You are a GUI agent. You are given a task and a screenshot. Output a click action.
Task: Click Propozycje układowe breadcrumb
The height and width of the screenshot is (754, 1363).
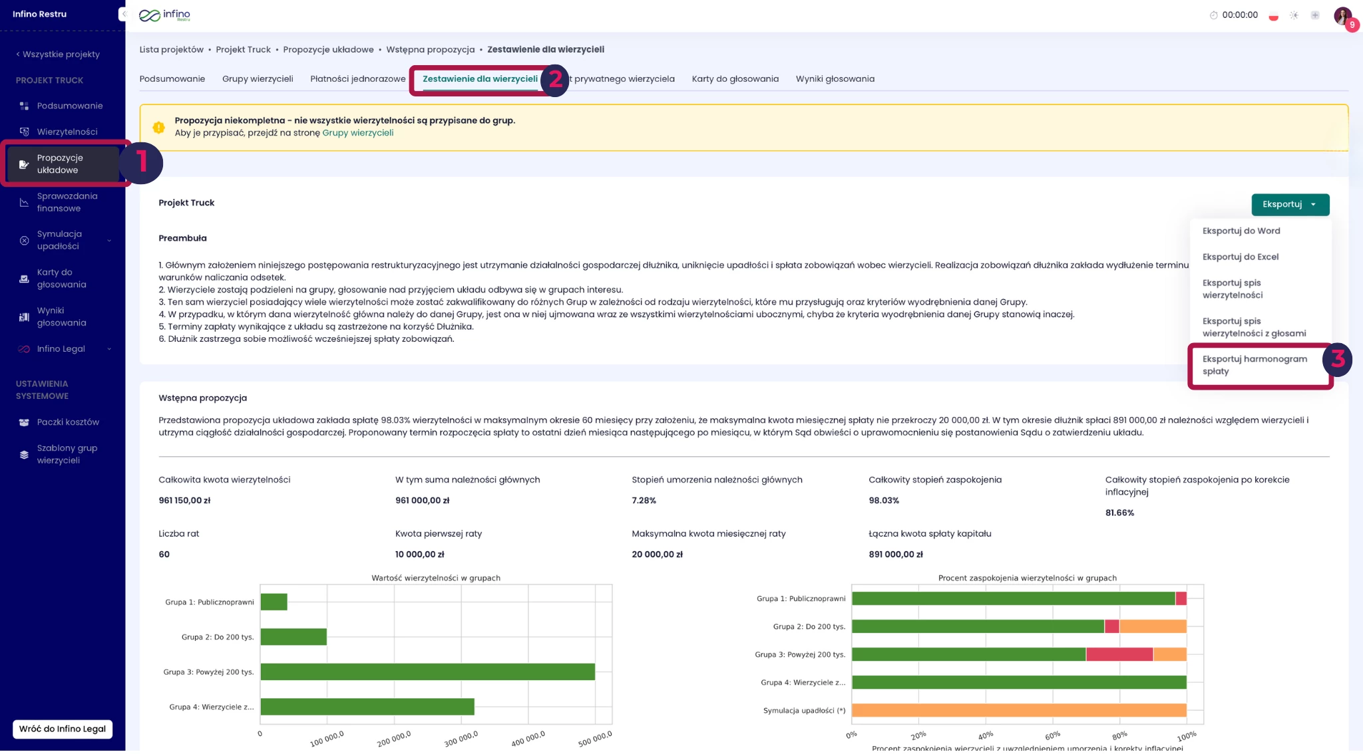tap(328, 50)
